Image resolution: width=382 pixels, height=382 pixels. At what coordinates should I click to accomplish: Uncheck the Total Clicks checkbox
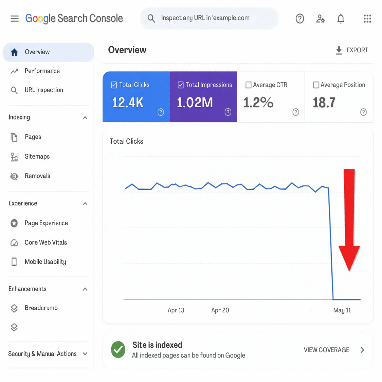tap(114, 85)
